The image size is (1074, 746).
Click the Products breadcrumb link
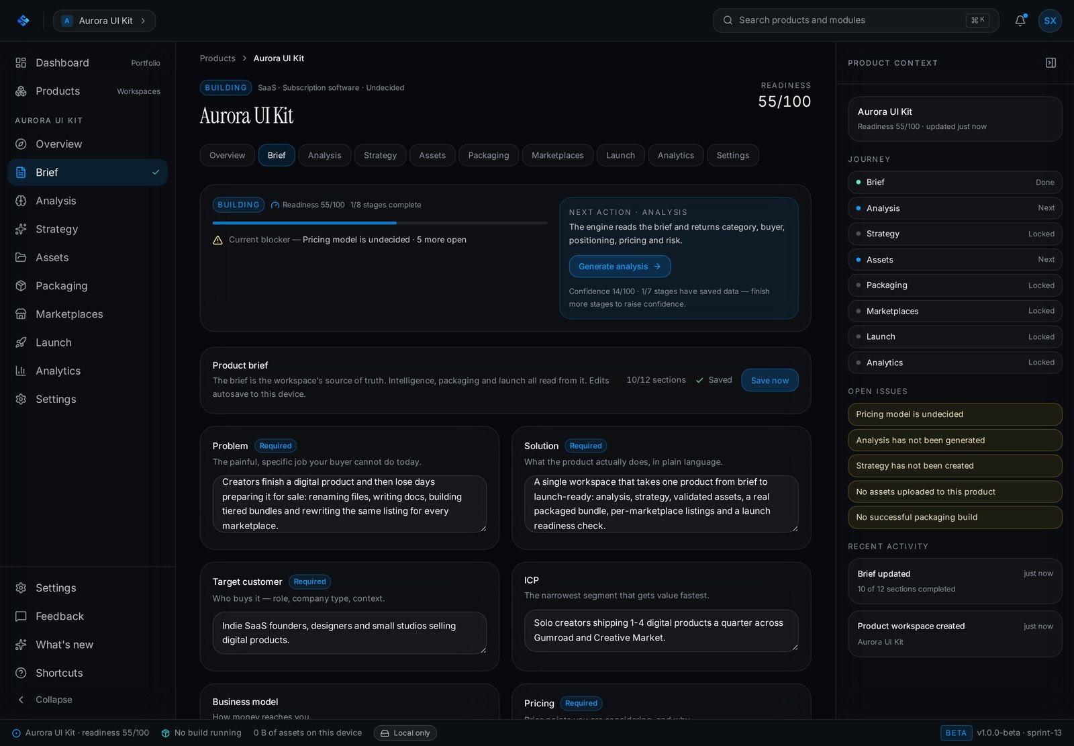[x=217, y=58]
